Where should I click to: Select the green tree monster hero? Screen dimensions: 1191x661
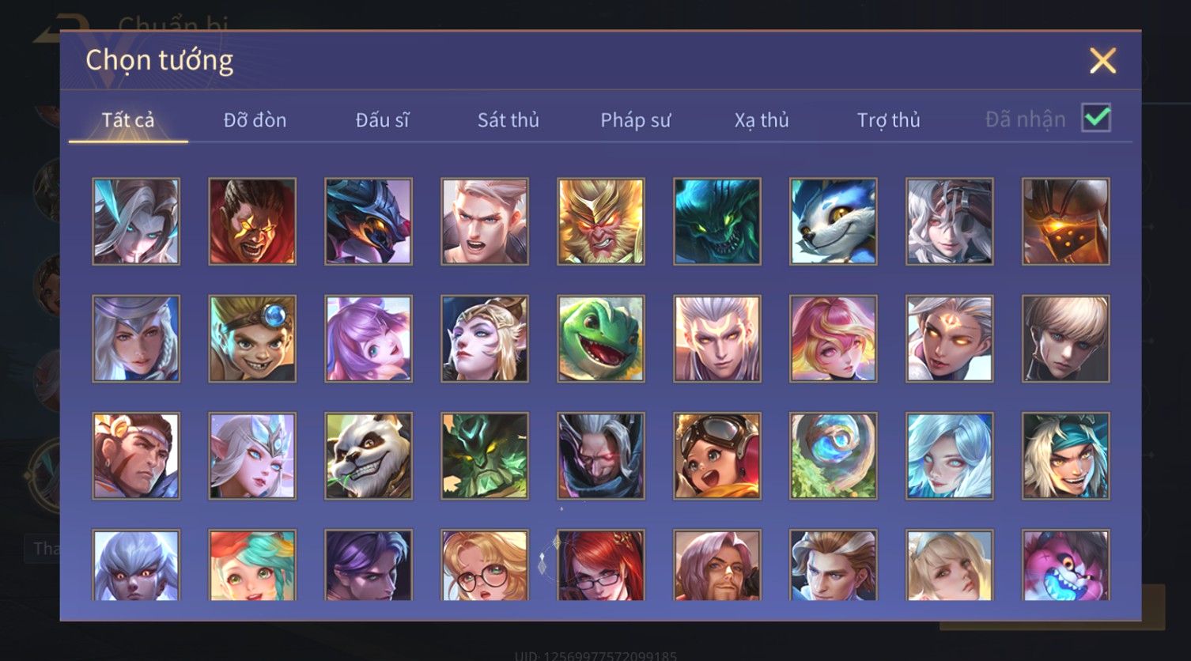[485, 455]
